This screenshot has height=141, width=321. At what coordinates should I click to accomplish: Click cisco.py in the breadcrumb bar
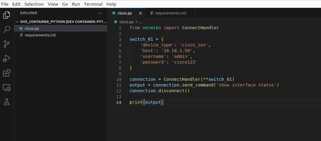127,22
